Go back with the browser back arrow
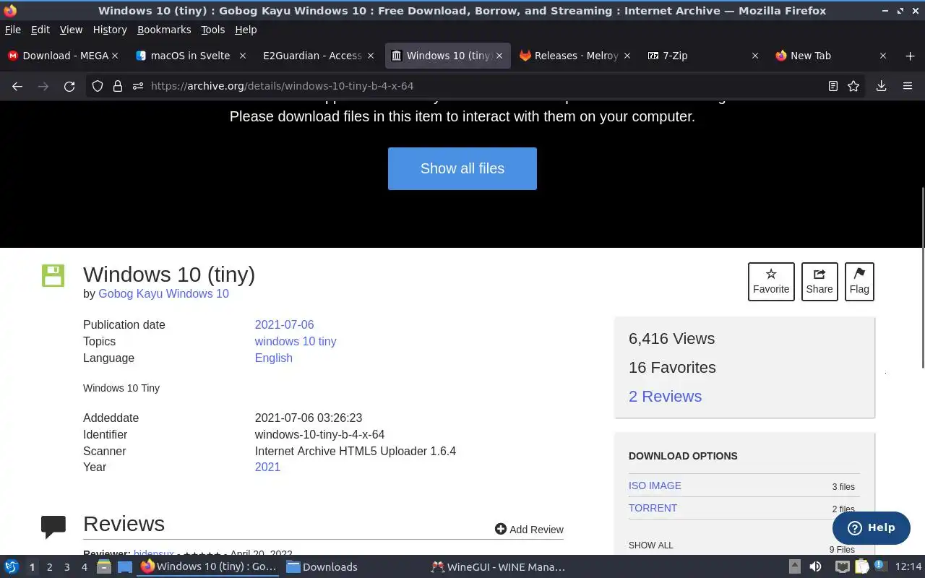Viewport: 925px width, 578px height. (17, 86)
